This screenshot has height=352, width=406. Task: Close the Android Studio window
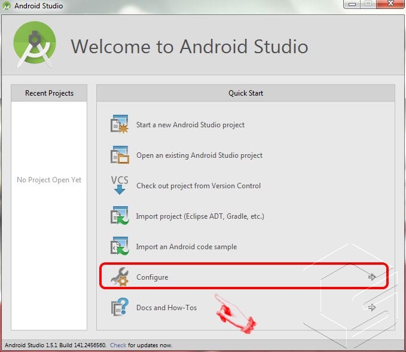click(x=390, y=4)
